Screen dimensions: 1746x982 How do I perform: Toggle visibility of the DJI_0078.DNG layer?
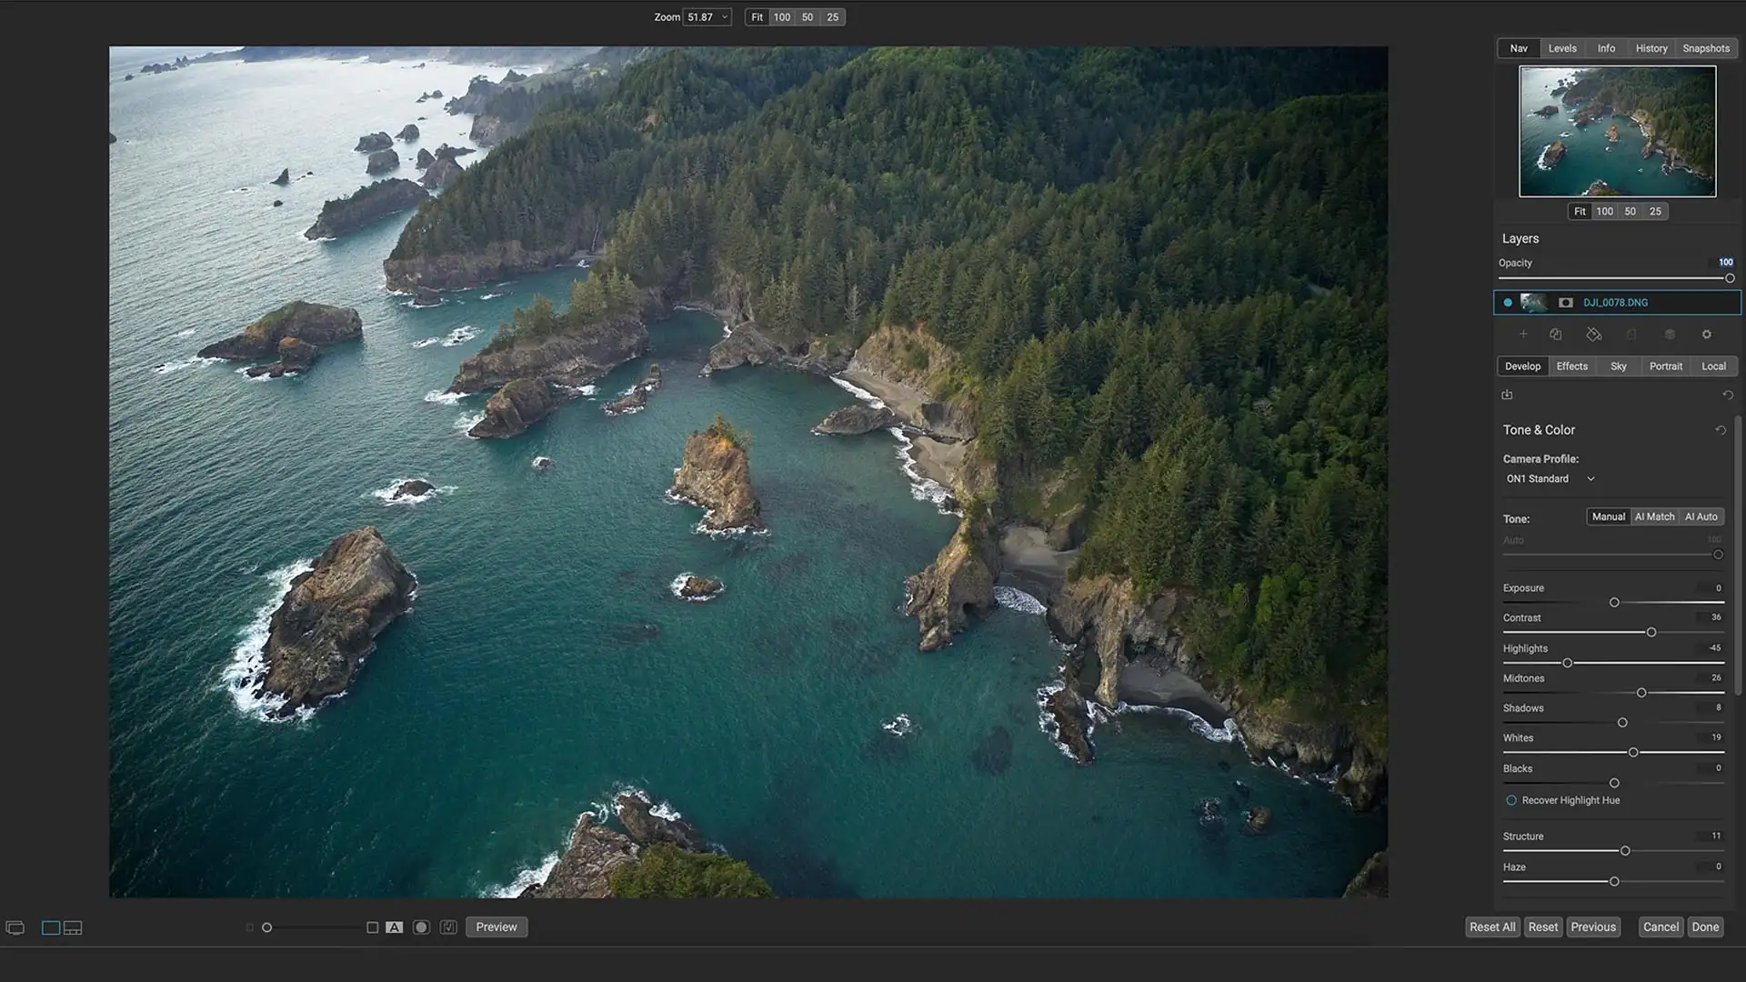(x=1508, y=303)
